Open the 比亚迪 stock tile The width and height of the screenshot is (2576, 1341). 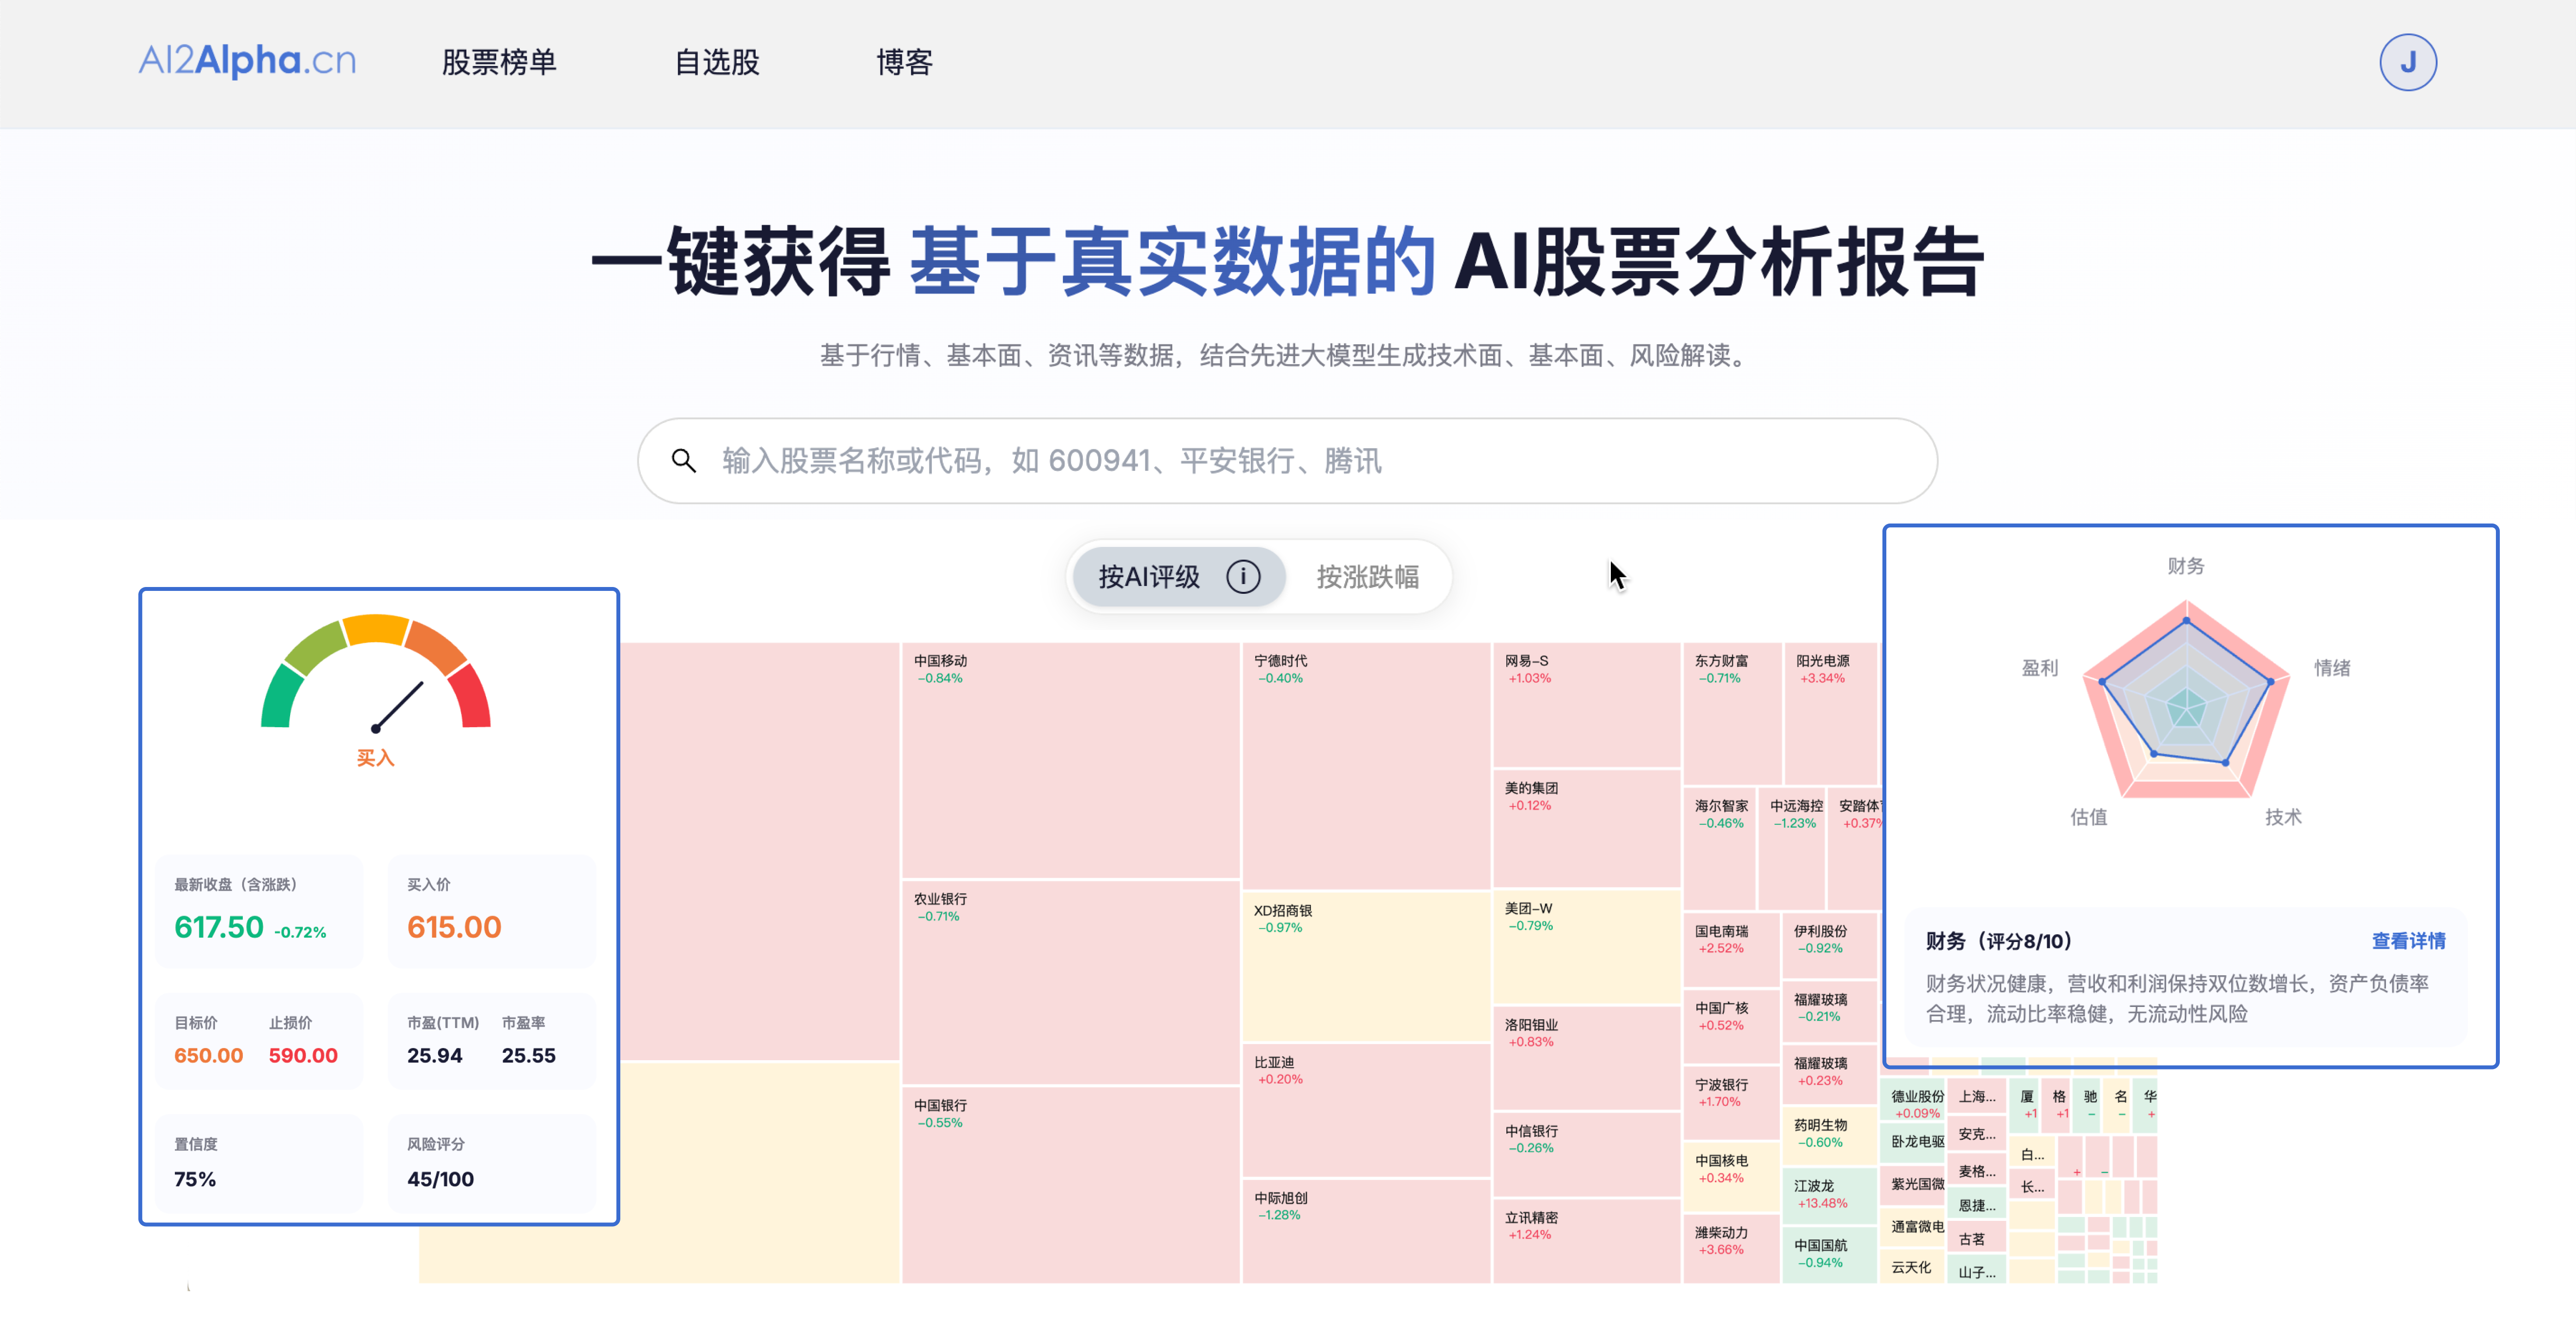point(1366,1110)
